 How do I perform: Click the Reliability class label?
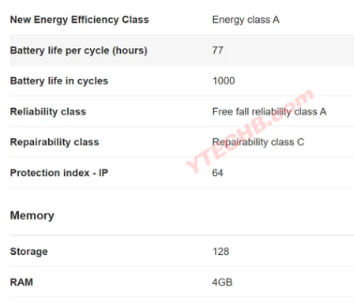point(48,111)
